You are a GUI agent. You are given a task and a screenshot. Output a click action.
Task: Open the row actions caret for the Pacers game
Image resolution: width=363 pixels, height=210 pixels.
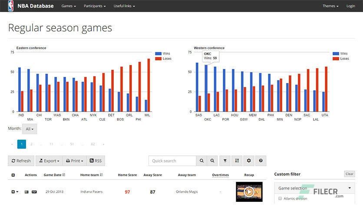click(x=17, y=192)
